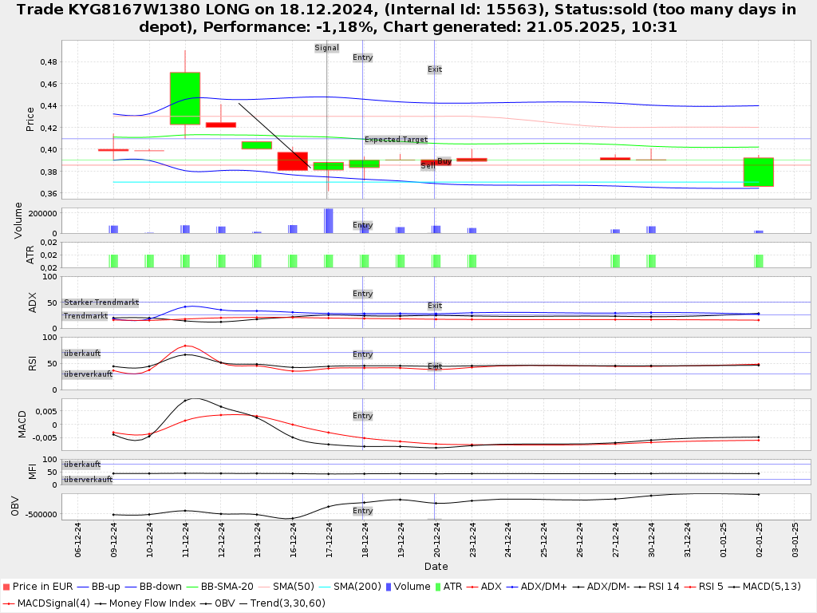Click the red Price in EUR legend swatch
Viewport: 817px width, 613px height.
click(6, 587)
